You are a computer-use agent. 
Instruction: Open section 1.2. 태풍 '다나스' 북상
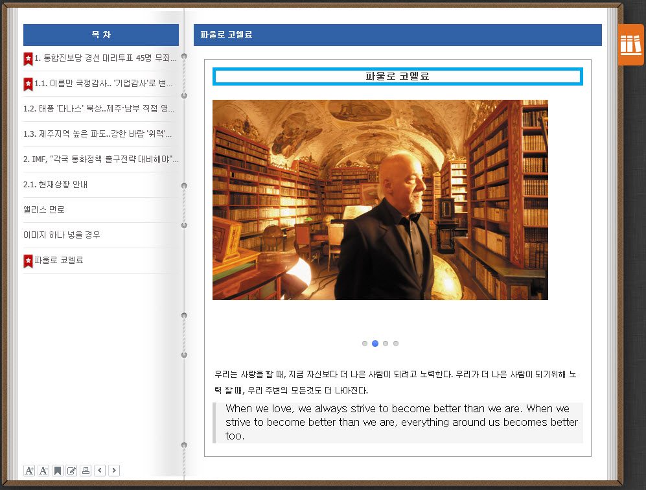pos(99,108)
